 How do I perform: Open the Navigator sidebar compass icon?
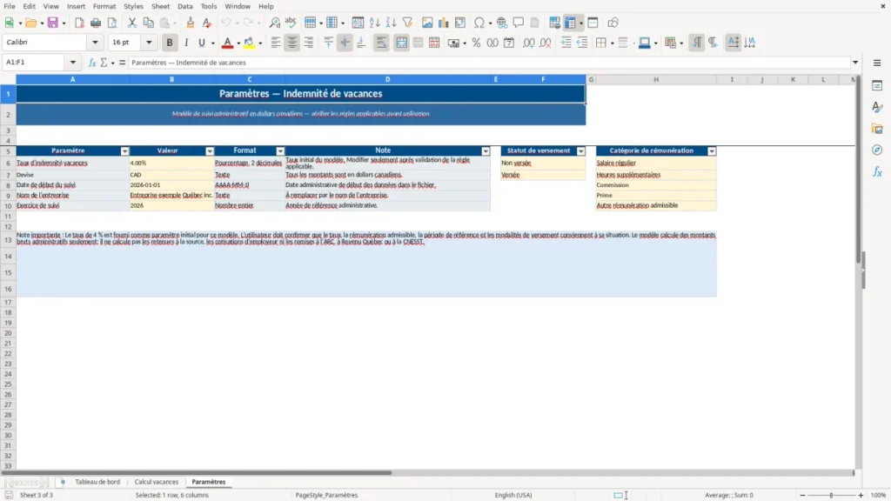pos(877,150)
